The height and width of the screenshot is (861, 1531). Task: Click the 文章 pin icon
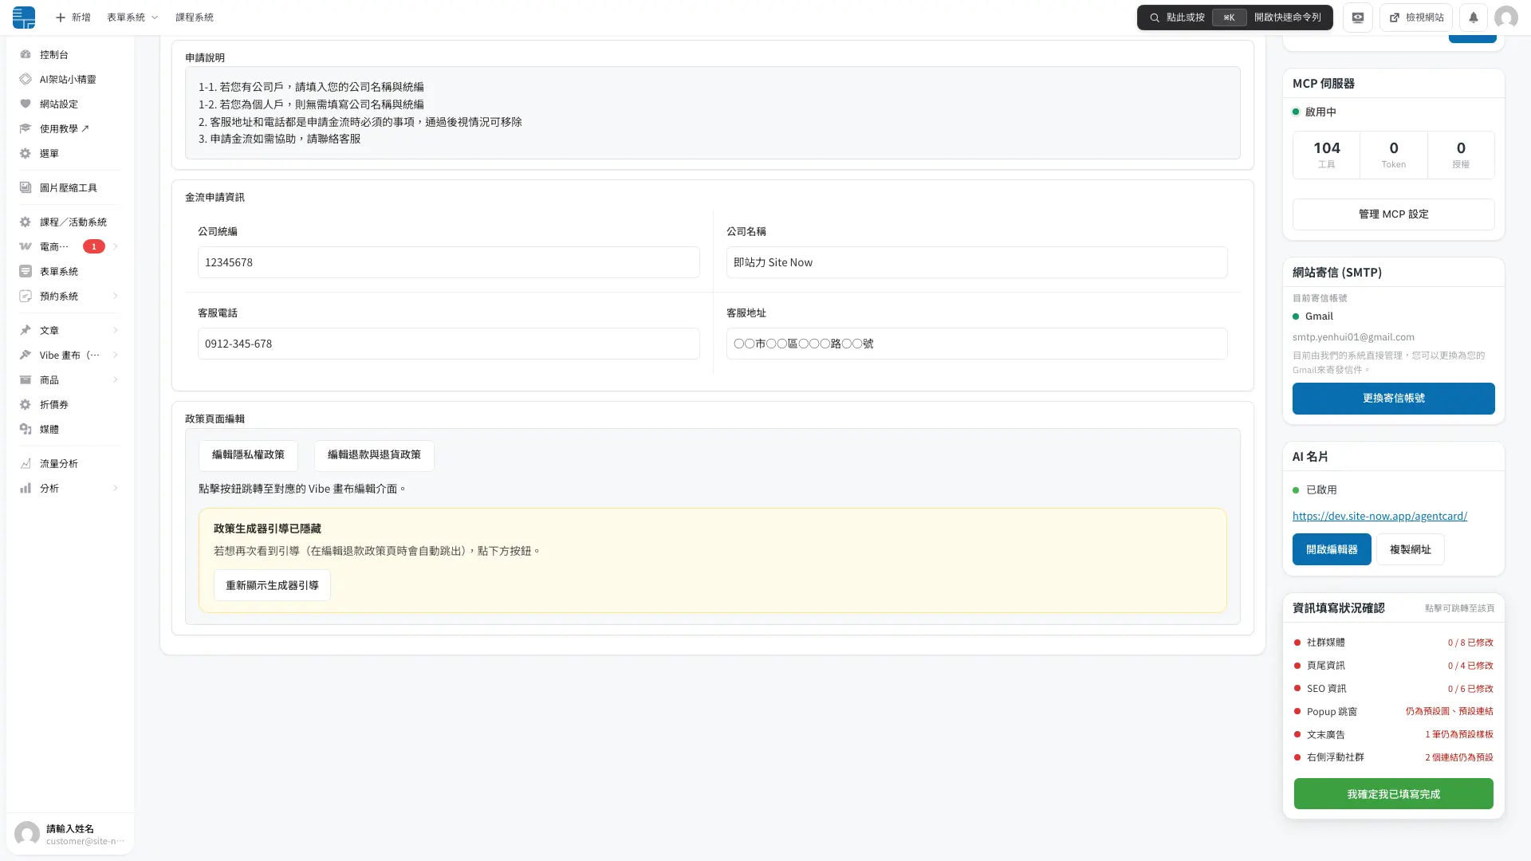tap(26, 331)
